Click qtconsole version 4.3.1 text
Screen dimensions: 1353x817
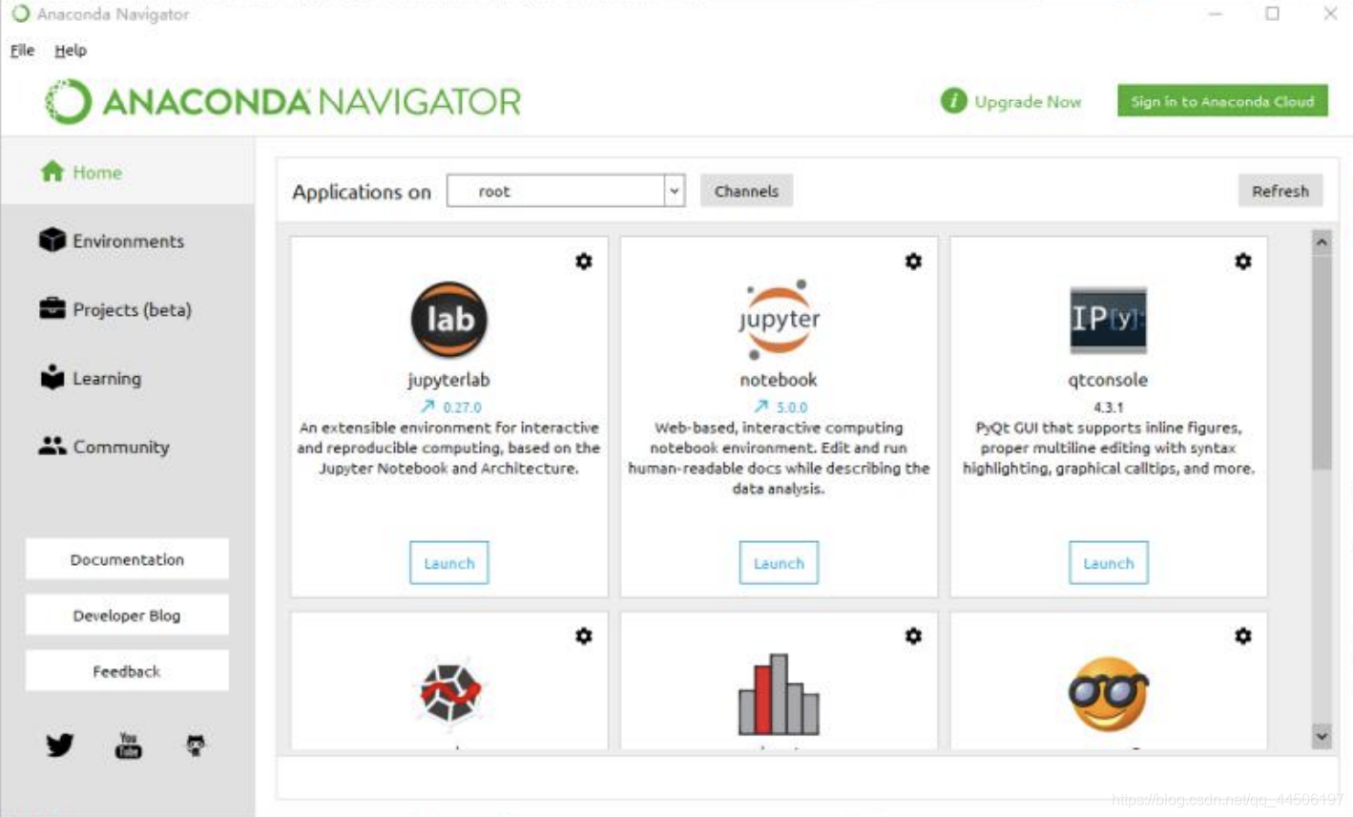pyautogui.click(x=1109, y=408)
